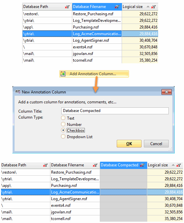Image resolution: width=184 pixels, height=223 pixels.
Task: Select the Text column type radio
Action: 63,118
